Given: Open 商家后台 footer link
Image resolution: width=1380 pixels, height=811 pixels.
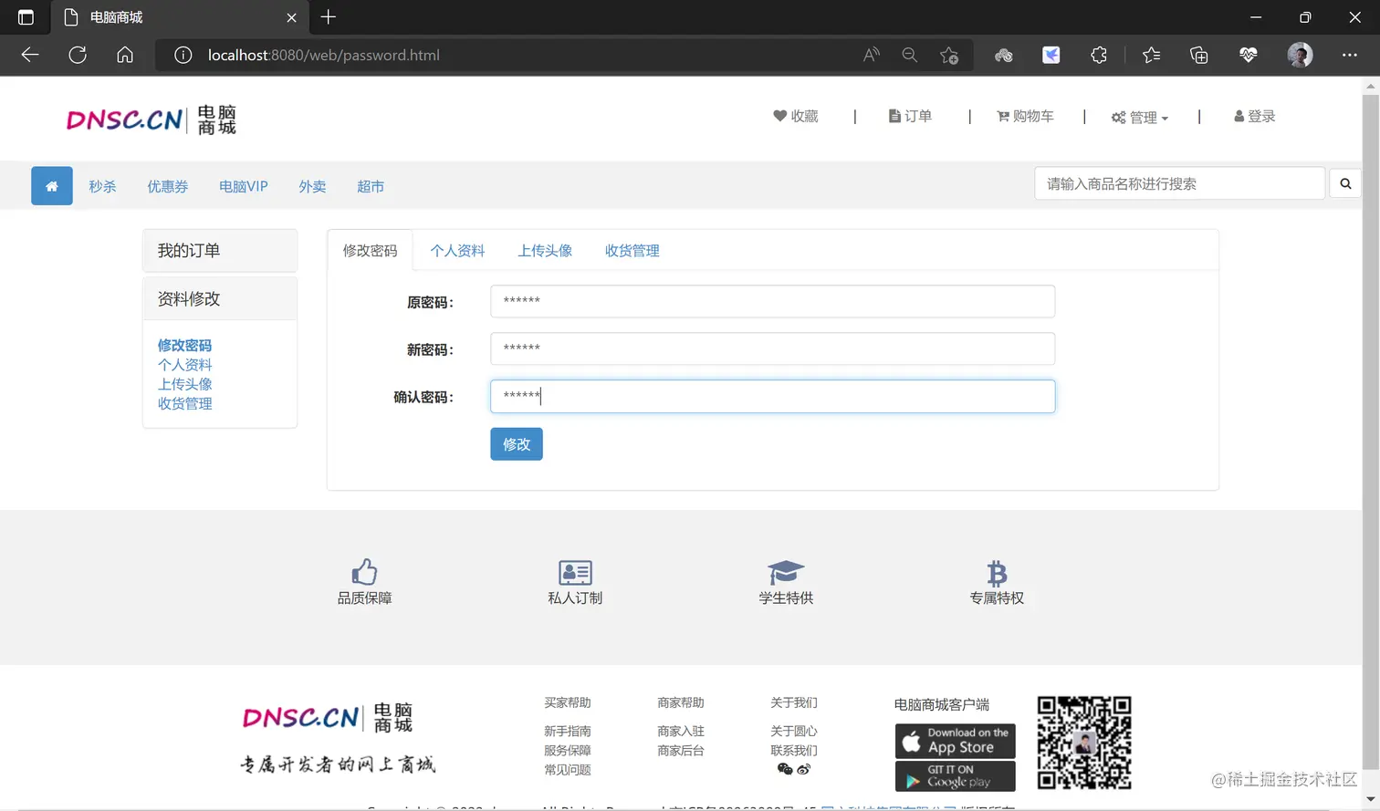Looking at the screenshot, I should pos(681,750).
